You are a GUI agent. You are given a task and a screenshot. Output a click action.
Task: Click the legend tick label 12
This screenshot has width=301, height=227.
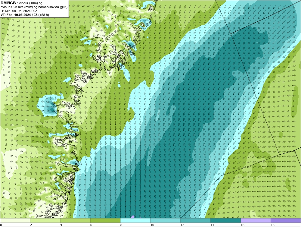(x=182, y=225)
